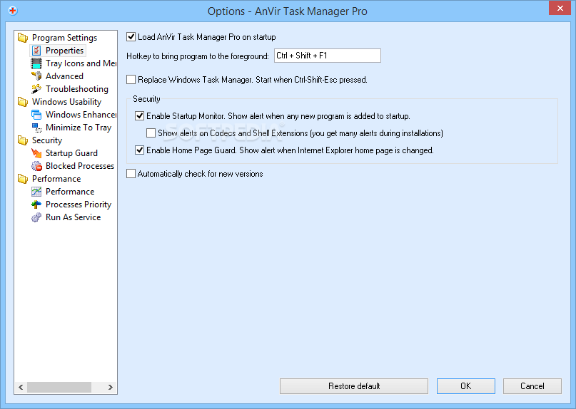Click the Performance chart icon
576x409 pixels.
click(x=36, y=192)
